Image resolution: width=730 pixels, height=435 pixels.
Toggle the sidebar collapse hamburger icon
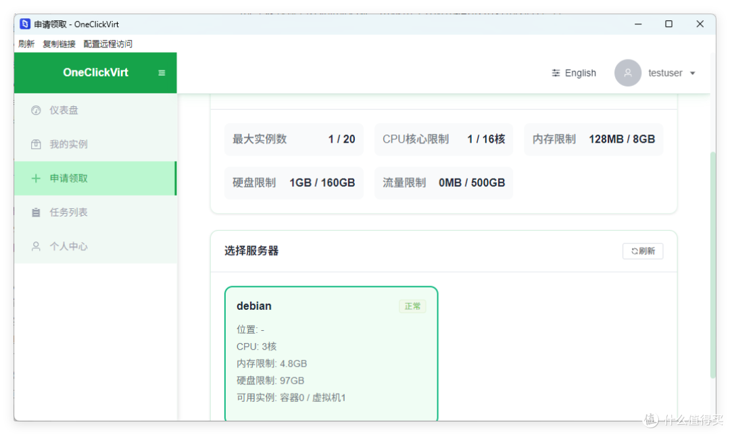(x=162, y=72)
